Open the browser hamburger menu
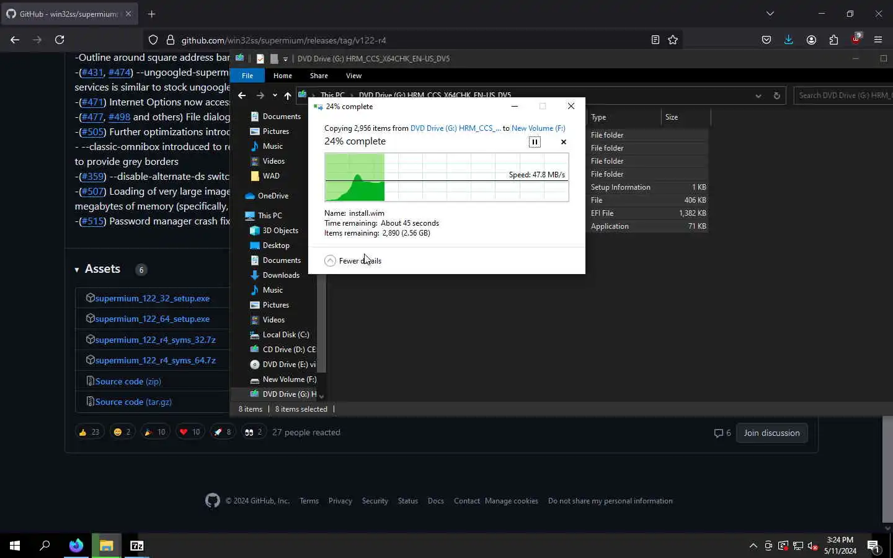The image size is (893, 558). (x=878, y=40)
